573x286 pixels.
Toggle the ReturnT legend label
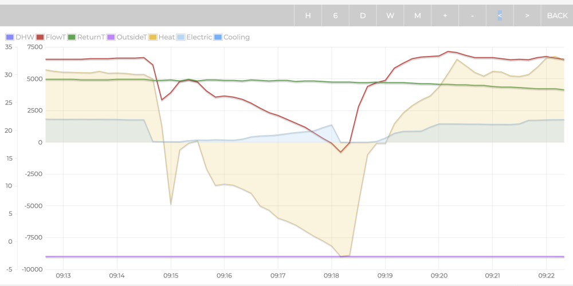pyautogui.click(x=91, y=37)
